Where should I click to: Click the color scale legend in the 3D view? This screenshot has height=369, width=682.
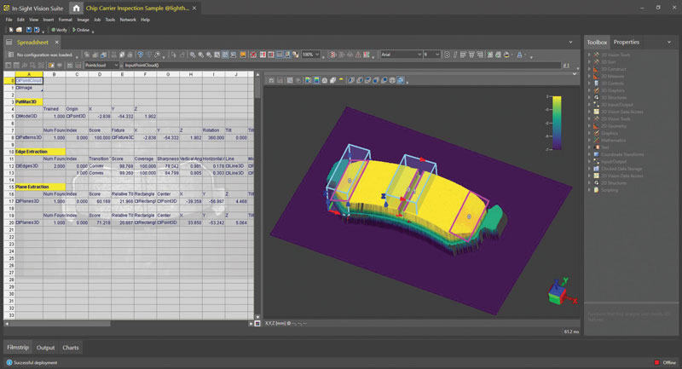pos(555,123)
